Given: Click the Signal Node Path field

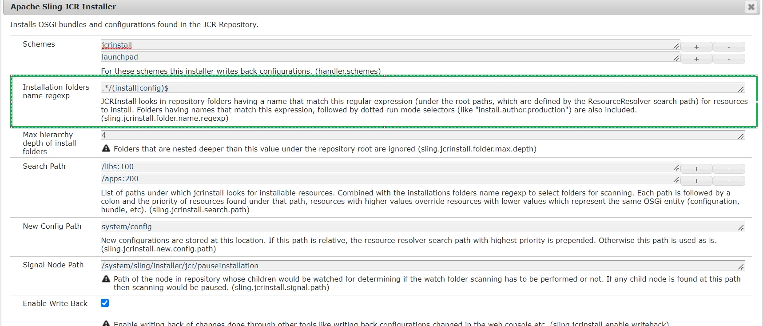Looking at the screenshot, I should (x=423, y=266).
